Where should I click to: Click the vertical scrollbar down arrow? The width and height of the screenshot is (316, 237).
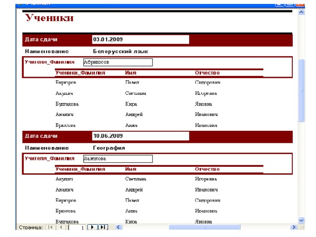(301, 220)
